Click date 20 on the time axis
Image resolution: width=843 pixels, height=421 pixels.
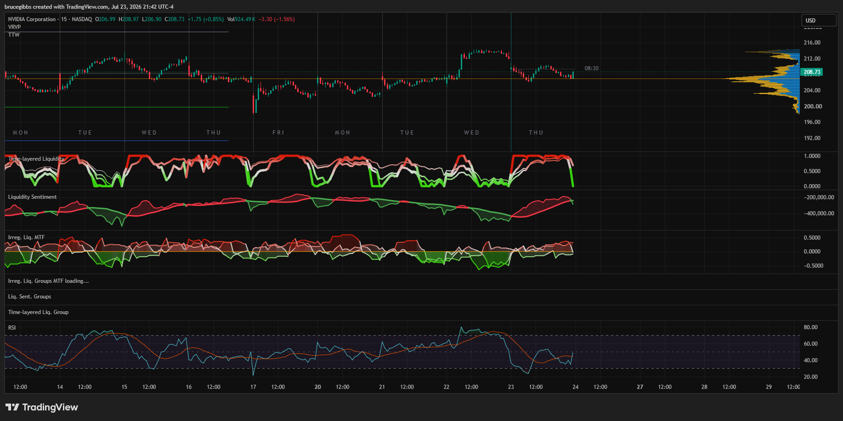point(317,387)
